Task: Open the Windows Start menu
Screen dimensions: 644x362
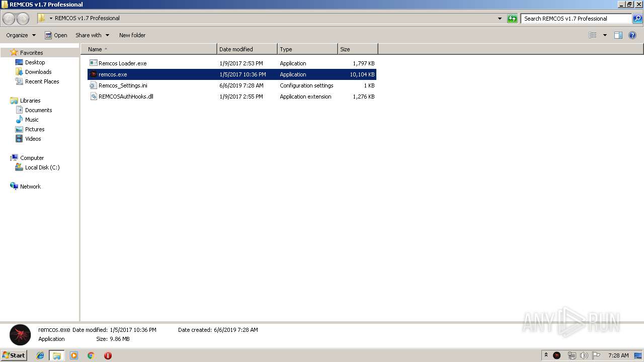Action: (x=14, y=355)
